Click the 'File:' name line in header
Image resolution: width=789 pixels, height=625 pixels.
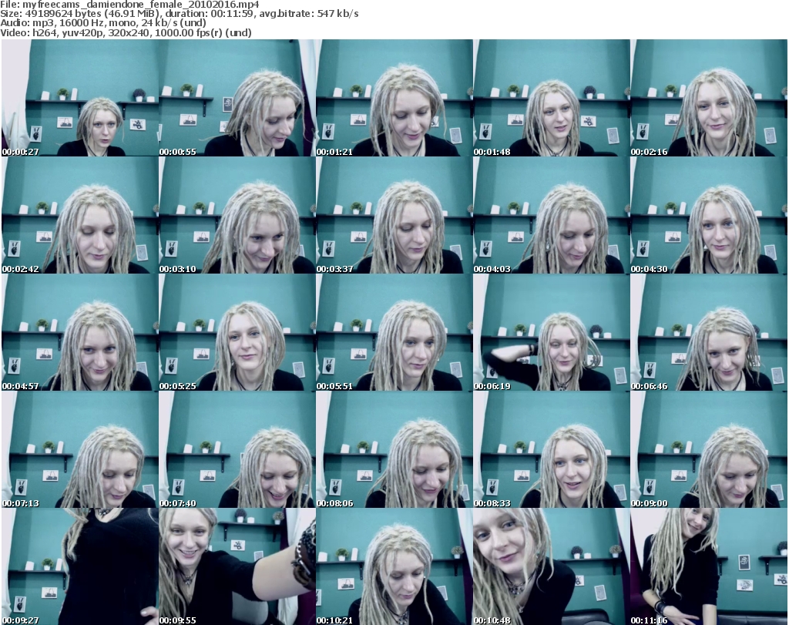click(x=129, y=5)
